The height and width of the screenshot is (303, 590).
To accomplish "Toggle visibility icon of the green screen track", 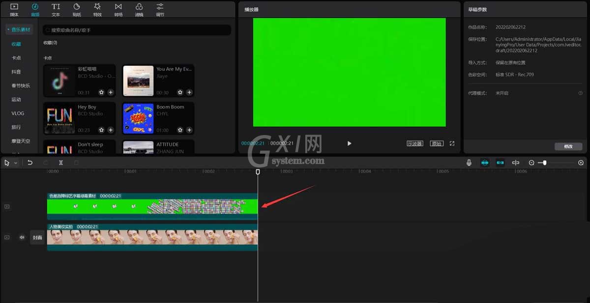I will point(7,207).
